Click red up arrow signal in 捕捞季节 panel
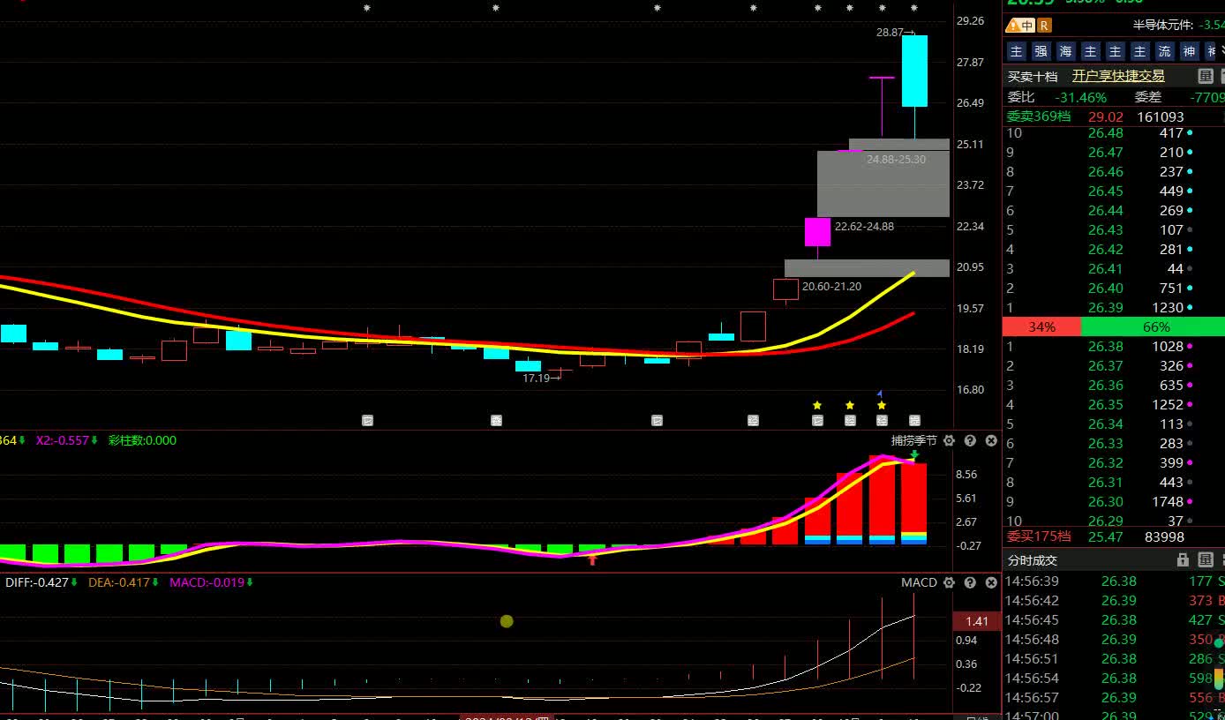Screen dimensions: 1225x720 click(x=592, y=558)
